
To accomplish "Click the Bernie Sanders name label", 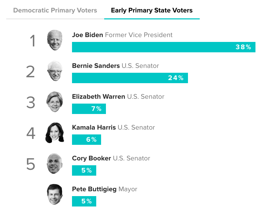I will point(96,66).
